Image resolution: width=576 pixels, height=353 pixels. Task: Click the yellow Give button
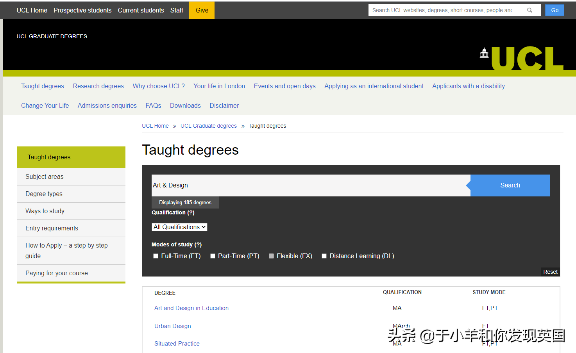(x=202, y=10)
